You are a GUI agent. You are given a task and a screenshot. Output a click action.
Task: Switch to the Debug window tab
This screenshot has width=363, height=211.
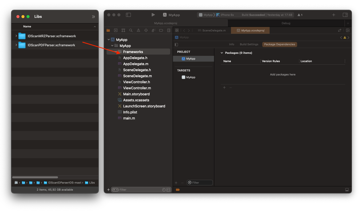point(286,23)
